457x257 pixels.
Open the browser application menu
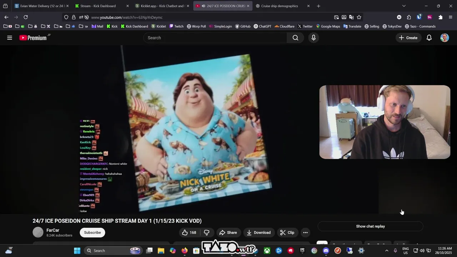[x=450, y=17]
